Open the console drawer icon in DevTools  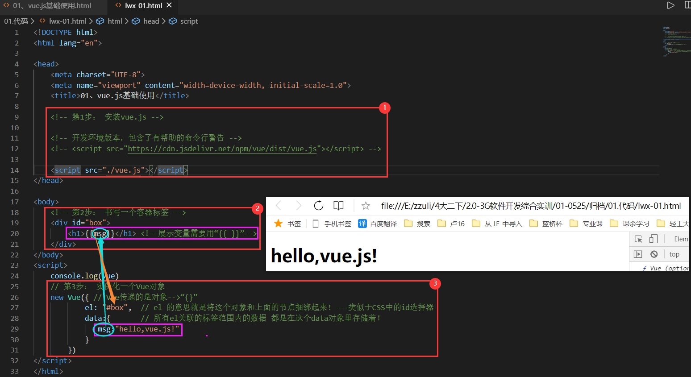point(638,254)
